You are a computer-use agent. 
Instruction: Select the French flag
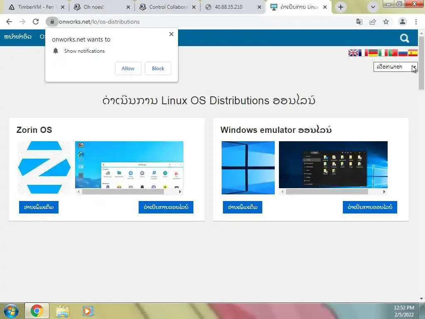[363, 53]
